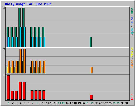Select day label 31 on the x-axis
The width and height of the screenshot is (135, 106).
tap(127, 103)
